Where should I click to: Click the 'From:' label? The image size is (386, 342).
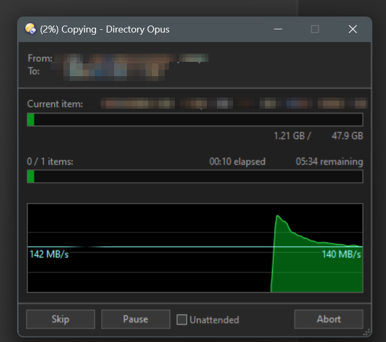click(40, 59)
